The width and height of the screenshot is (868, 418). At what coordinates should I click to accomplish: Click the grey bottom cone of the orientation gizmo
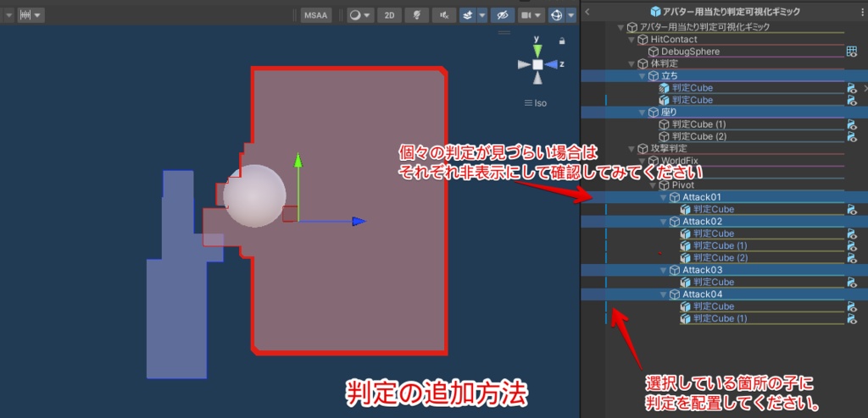click(537, 78)
